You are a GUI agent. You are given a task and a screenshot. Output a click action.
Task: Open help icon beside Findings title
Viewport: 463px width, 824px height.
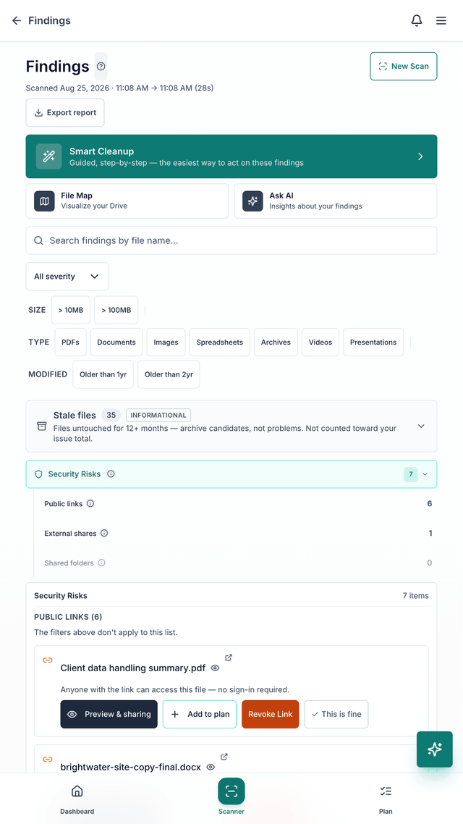[x=101, y=66]
